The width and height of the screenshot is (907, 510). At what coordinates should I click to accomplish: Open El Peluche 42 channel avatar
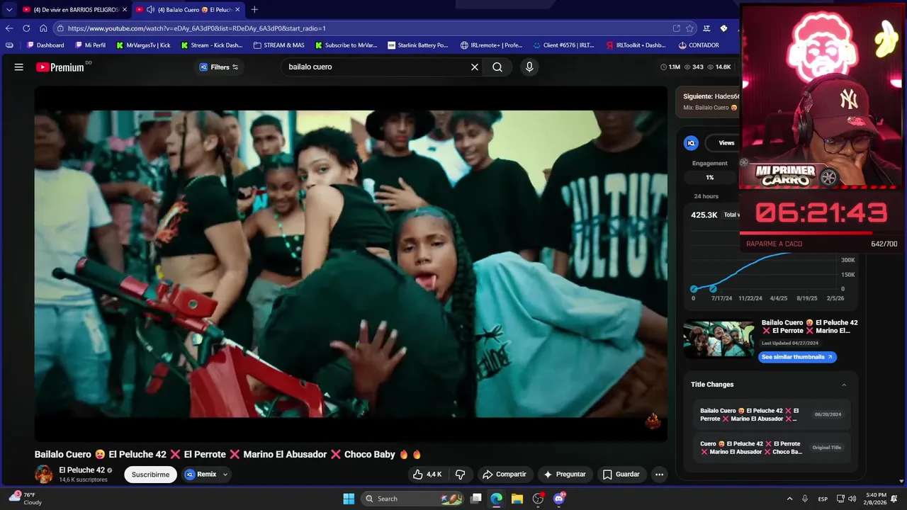pyautogui.click(x=44, y=475)
